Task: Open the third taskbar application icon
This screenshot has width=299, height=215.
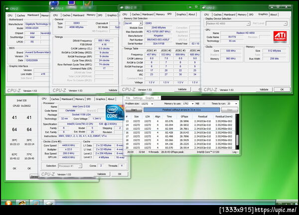Action: point(36,203)
